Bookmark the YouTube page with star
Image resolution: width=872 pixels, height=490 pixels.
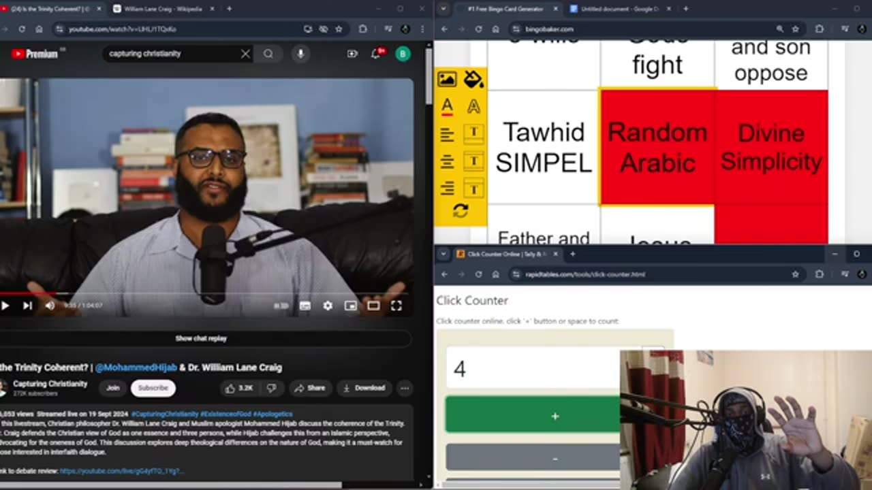[x=339, y=29]
